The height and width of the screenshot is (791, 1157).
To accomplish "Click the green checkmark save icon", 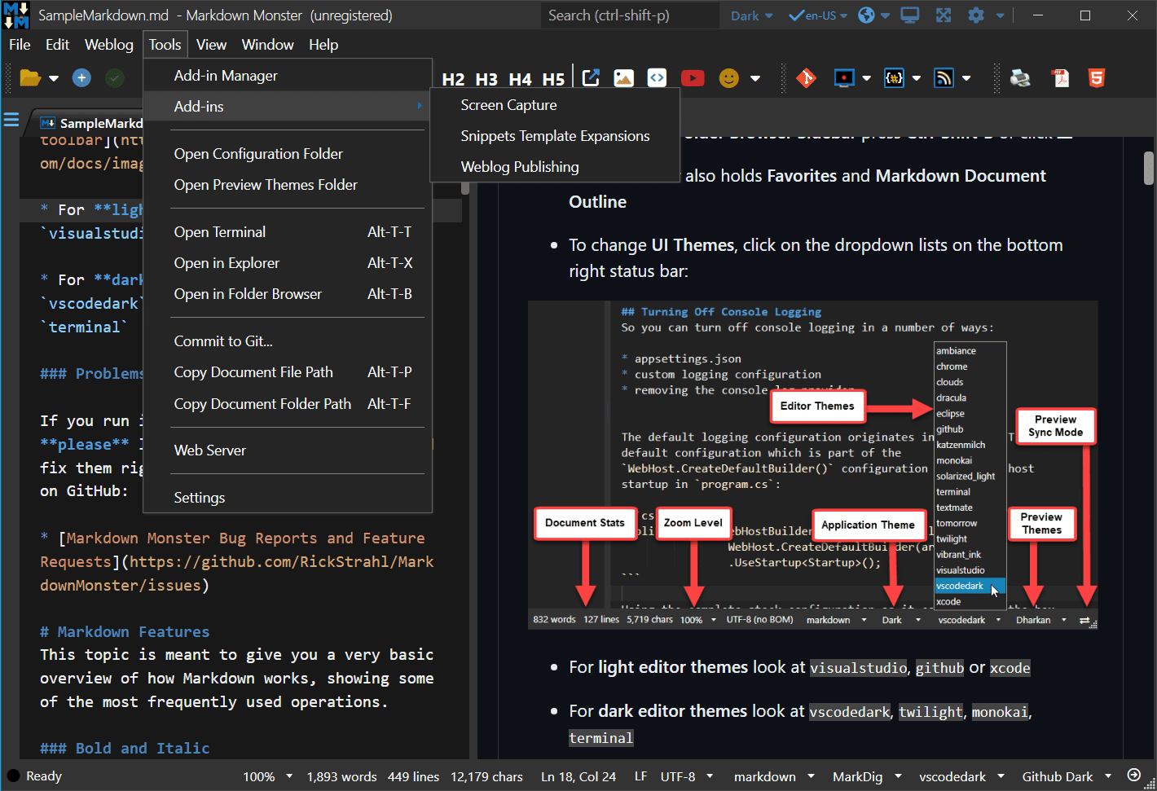I will [x=115, y=78].
